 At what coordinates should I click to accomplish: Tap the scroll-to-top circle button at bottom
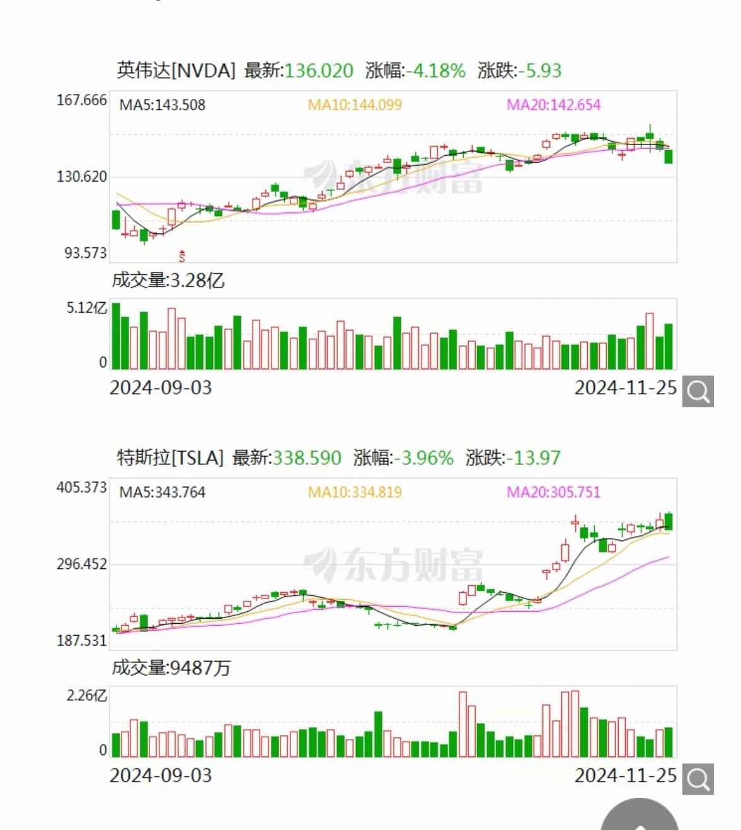click(x=640, y=815)
